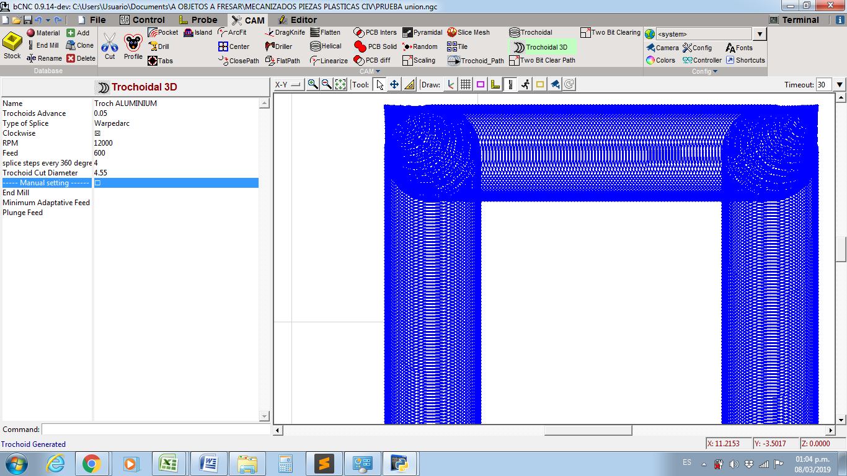Click the Clone button
Viewport: 847px width, 476px height.
(80, 45)
